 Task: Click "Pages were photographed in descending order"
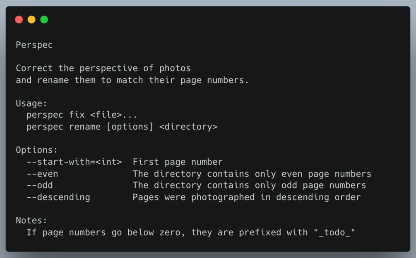pos(247,197)
